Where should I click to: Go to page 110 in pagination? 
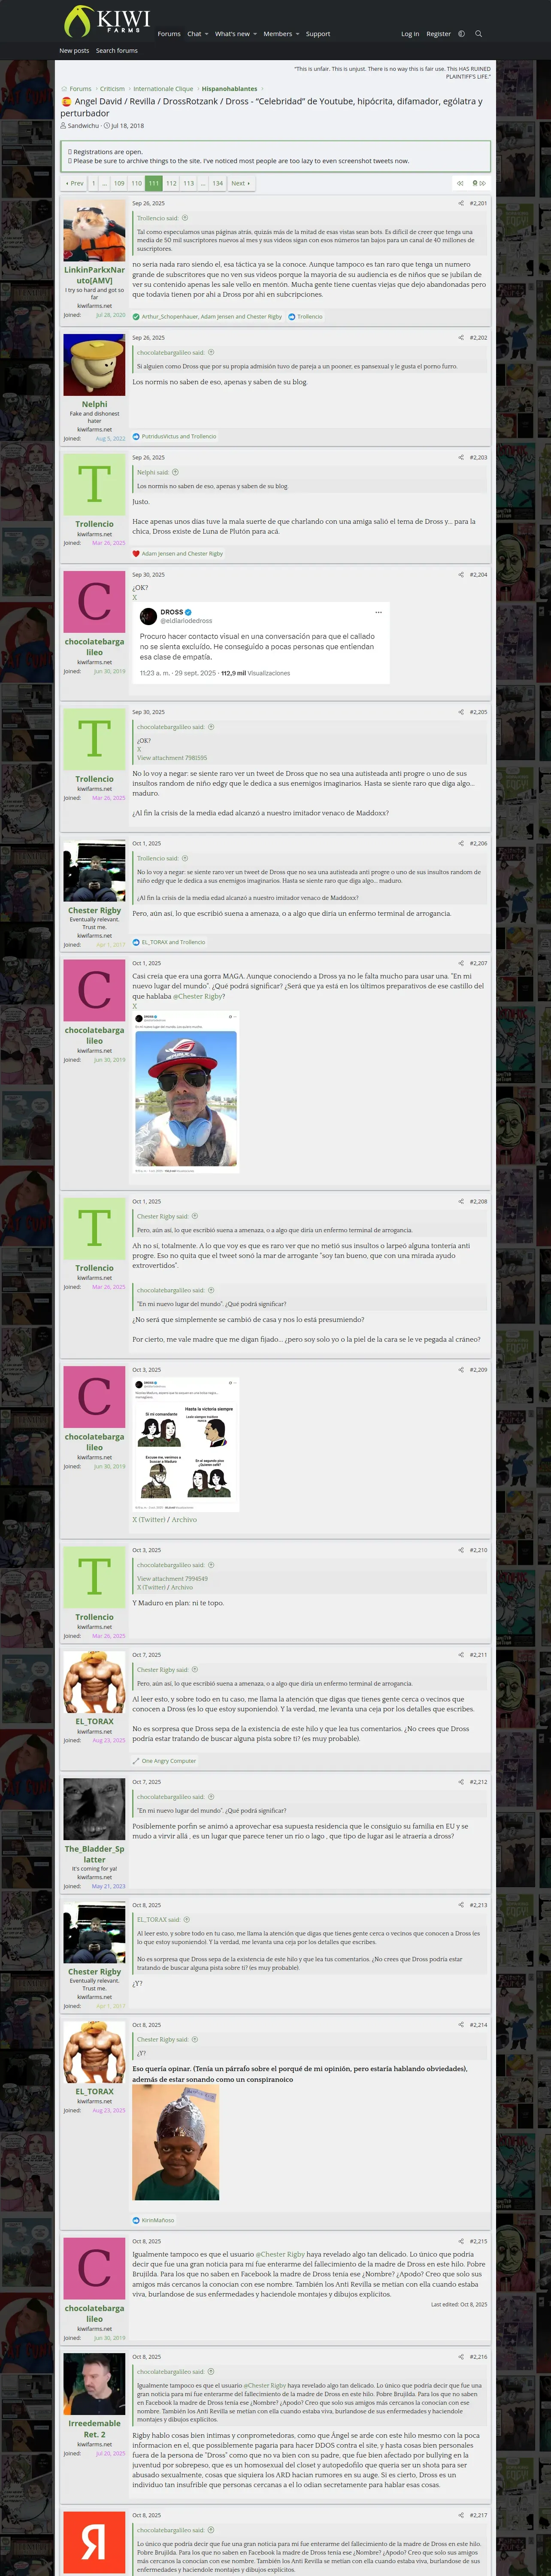(136, 183)
